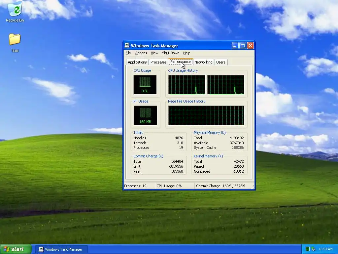Open the View menu
The image size is (338, 254).
click(154, 53)
